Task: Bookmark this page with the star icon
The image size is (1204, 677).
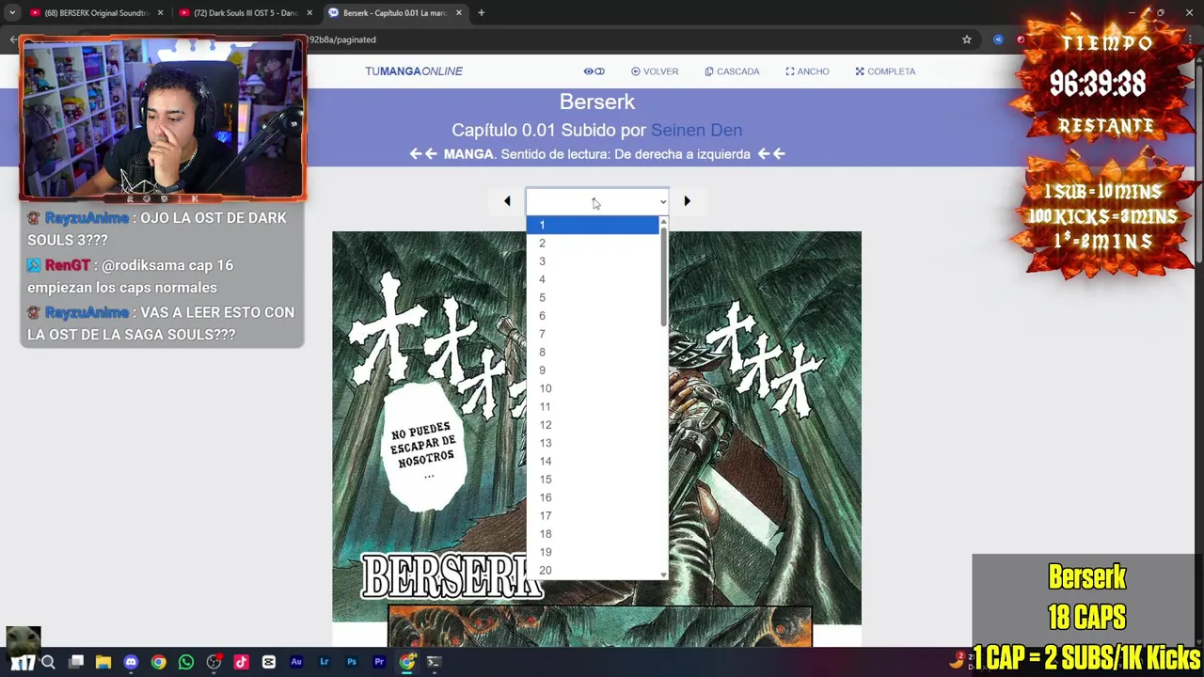Action: 966,39
